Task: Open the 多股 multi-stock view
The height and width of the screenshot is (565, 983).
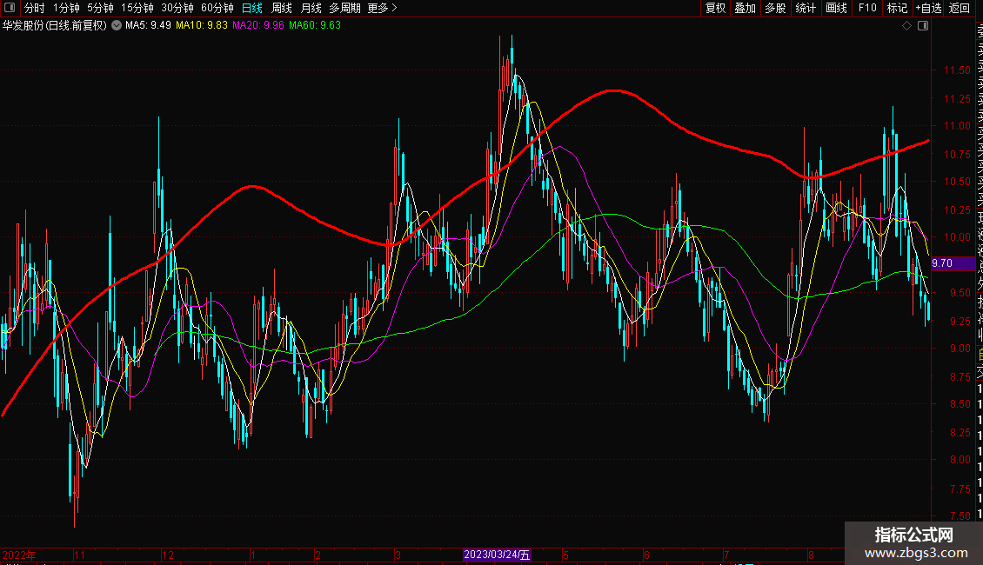Action: tap(775, 8)
